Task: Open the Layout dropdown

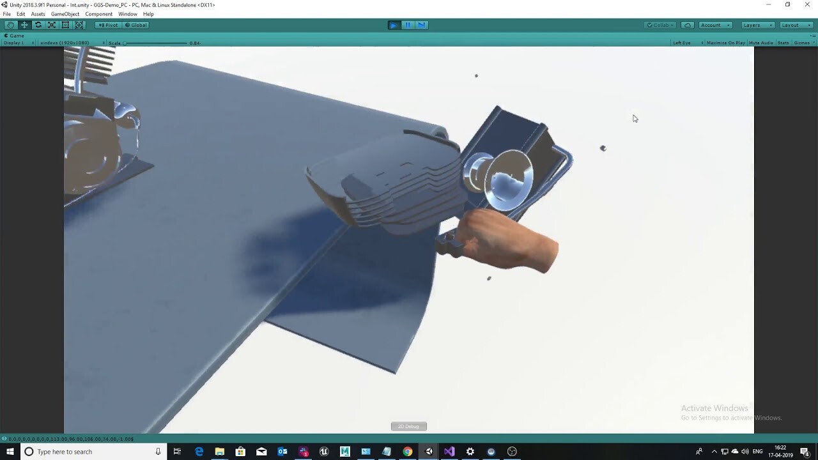Action: 795,24
